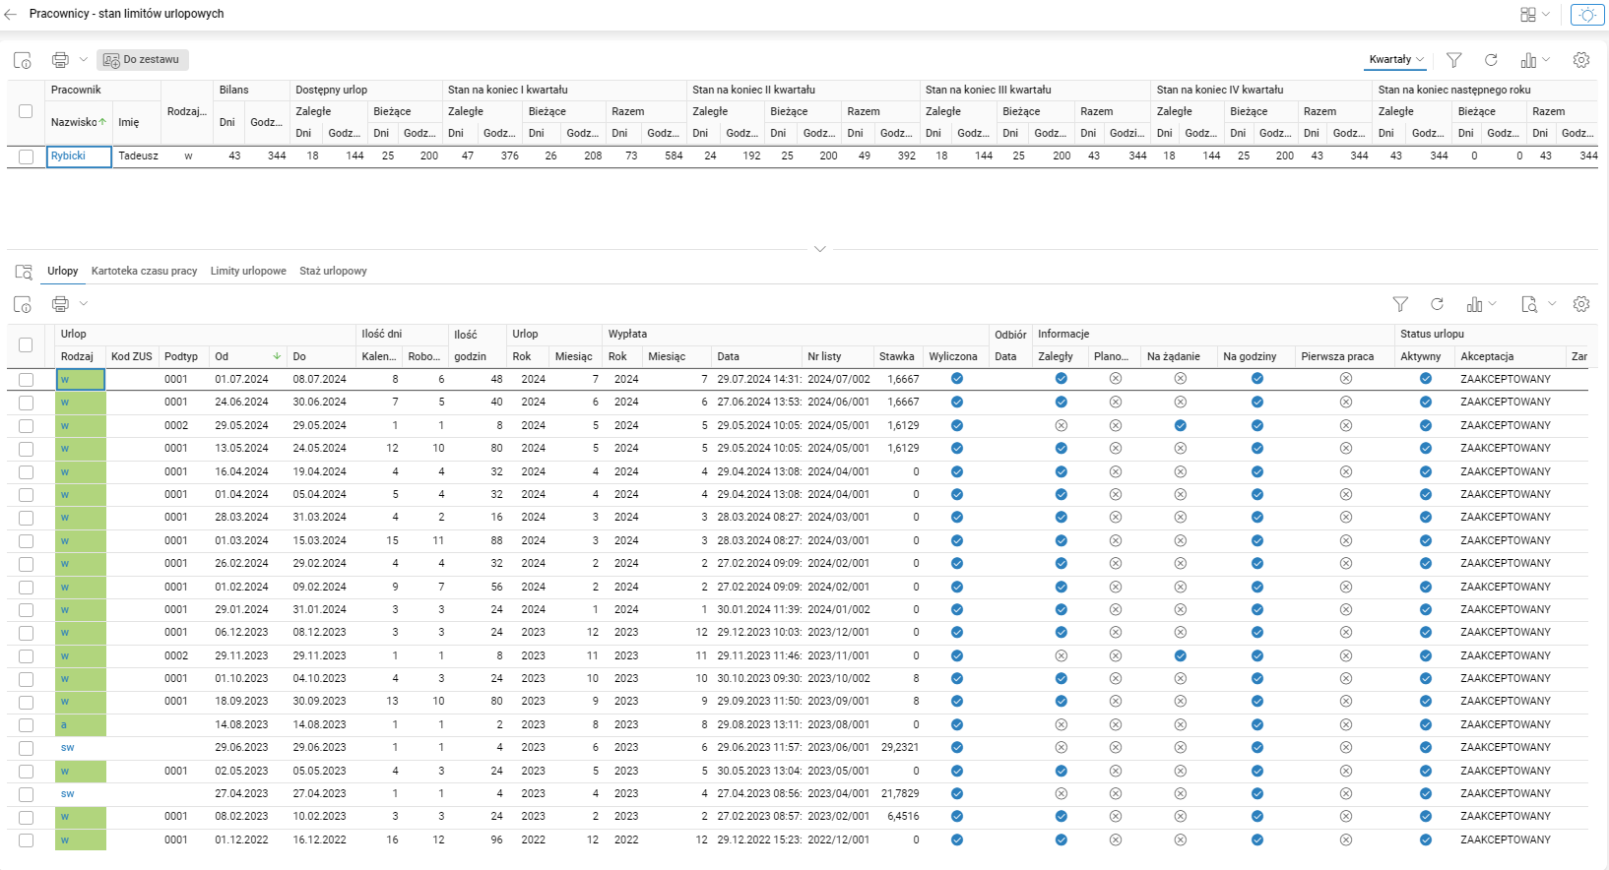
Task: Click the green Rodzaj cell for leave 08.02.2023
Action: click(x=81, y=817)
